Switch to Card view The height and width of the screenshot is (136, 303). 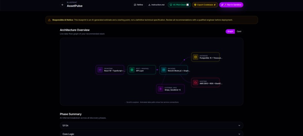(239, 31)
